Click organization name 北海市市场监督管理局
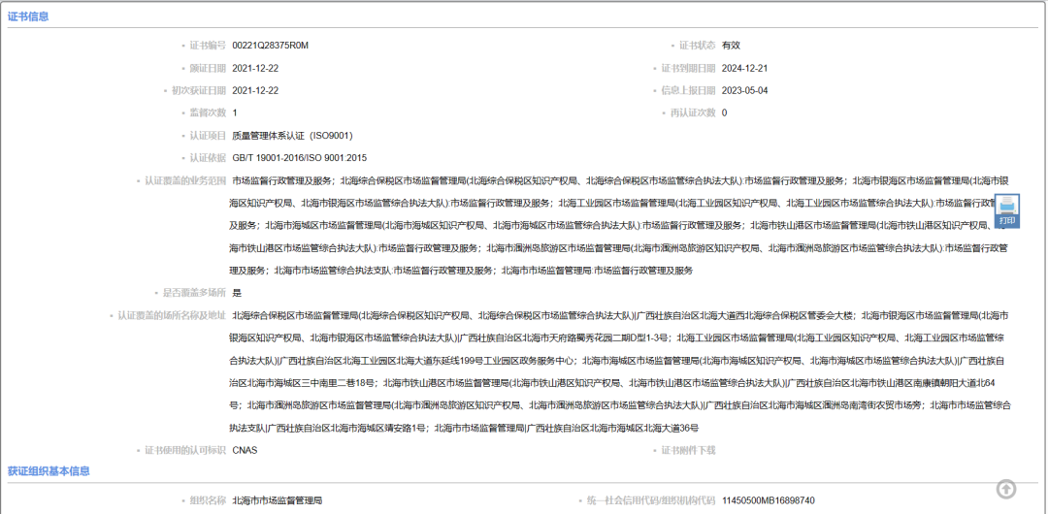The width and height of the screenshot is (1048, 514). tap(278, 500)
